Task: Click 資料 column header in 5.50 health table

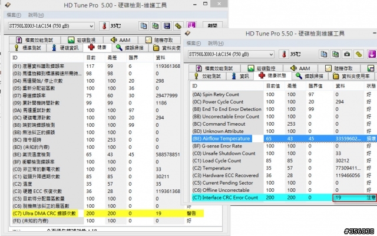Action: click(349, 86)
